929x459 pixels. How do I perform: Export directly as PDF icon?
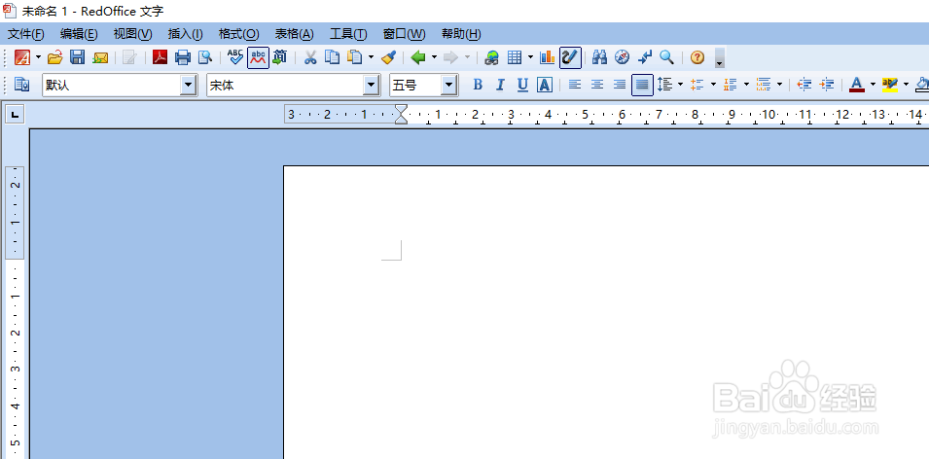(160, 57)
